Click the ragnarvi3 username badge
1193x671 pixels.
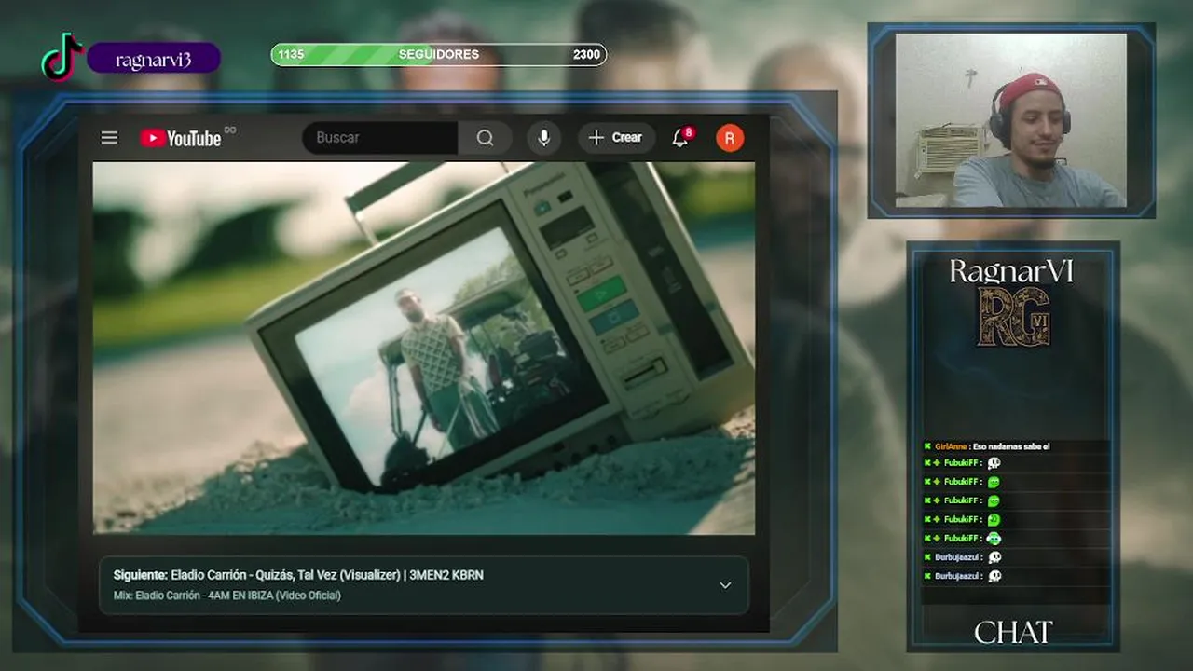(154, 60)
